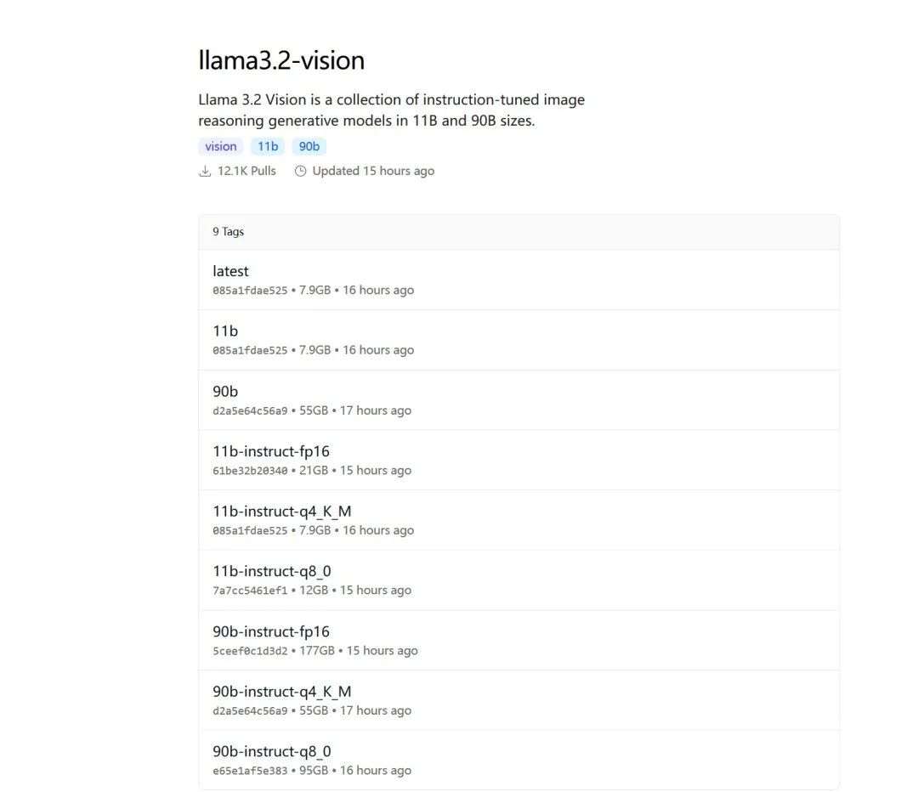Select the 90b size badge
The image size is (918, 792).
pos(309,146)
